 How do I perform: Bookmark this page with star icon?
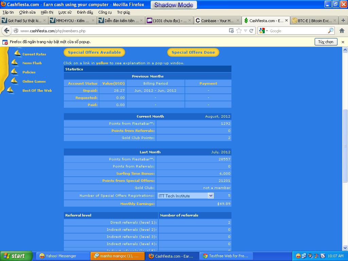click(239, 31)
